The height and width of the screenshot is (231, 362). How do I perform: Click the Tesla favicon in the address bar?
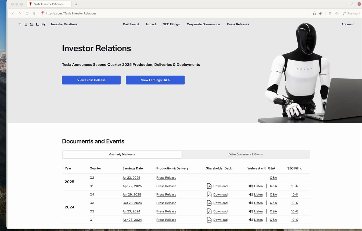pos(43,13)
